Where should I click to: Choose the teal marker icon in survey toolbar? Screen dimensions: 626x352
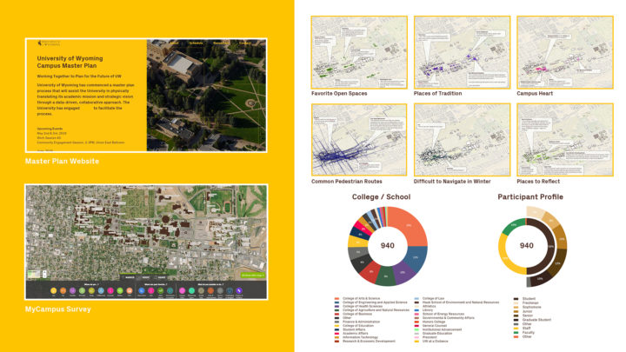170,290
